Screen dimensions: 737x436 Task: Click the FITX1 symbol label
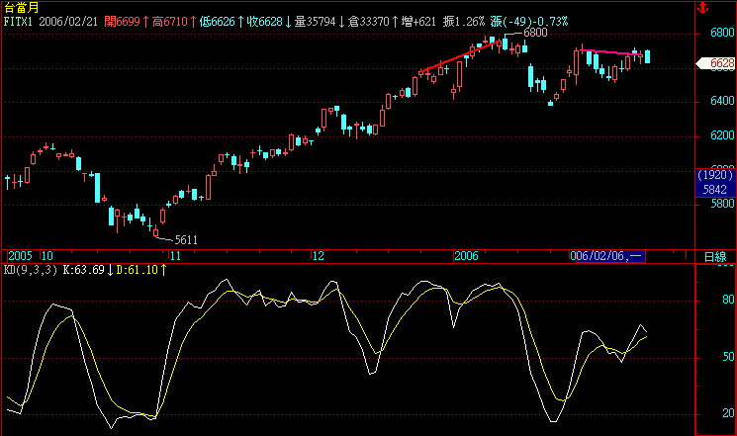click(21, 20)
